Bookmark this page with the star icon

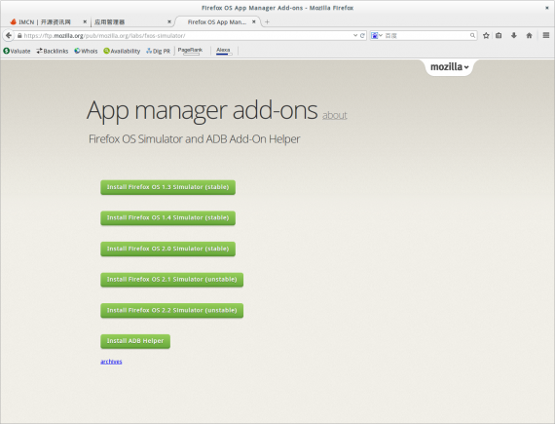click(x=486, y=35)
